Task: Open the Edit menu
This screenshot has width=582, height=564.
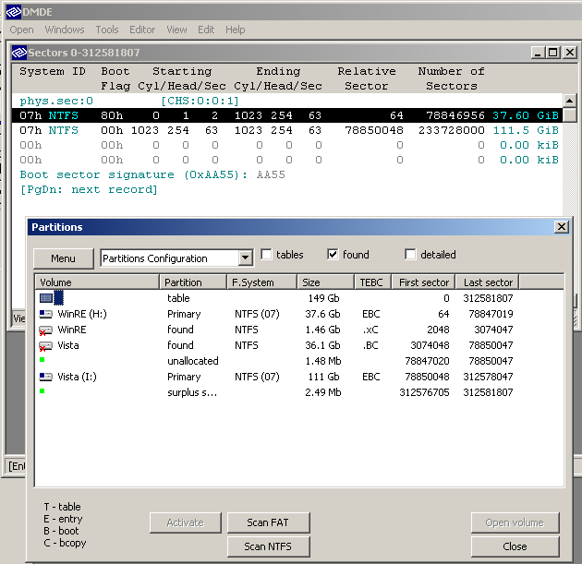Action: [206, 30]
